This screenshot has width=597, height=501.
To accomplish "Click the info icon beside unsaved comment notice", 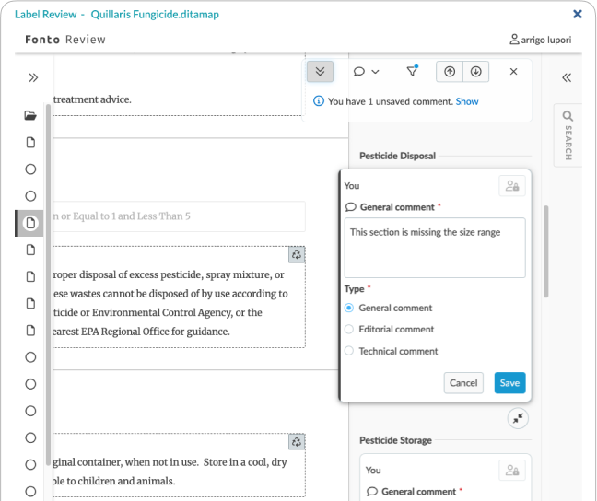I will (318, 101).
